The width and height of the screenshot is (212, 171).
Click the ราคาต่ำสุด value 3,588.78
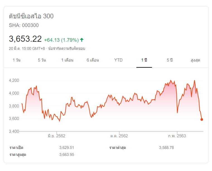[x=166, y=148]
